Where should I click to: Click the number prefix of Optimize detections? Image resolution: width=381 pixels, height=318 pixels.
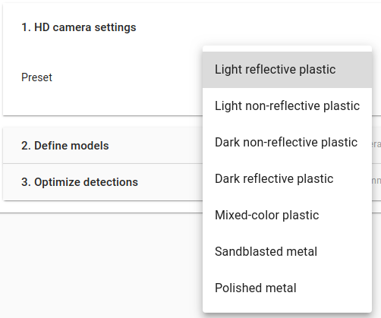26,182
